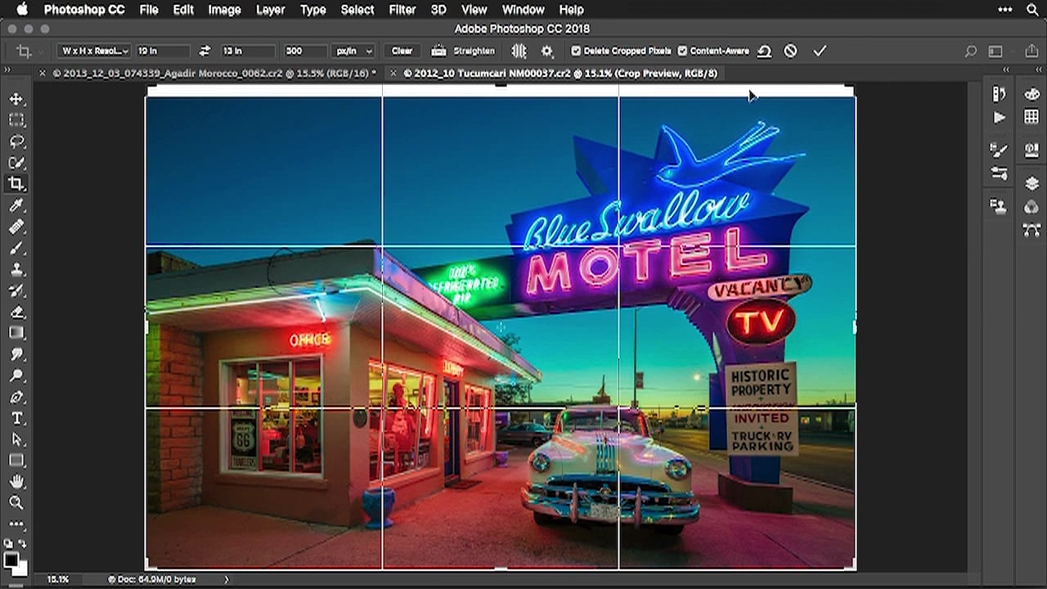The height and width of the screenshot is (589, 1047).
Task: Select the Horizontal Type tool
Action: (16, 418)
